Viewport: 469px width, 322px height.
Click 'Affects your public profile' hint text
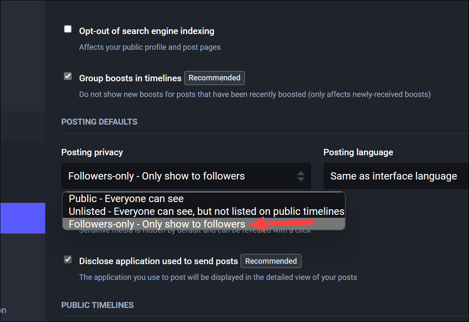150,47
